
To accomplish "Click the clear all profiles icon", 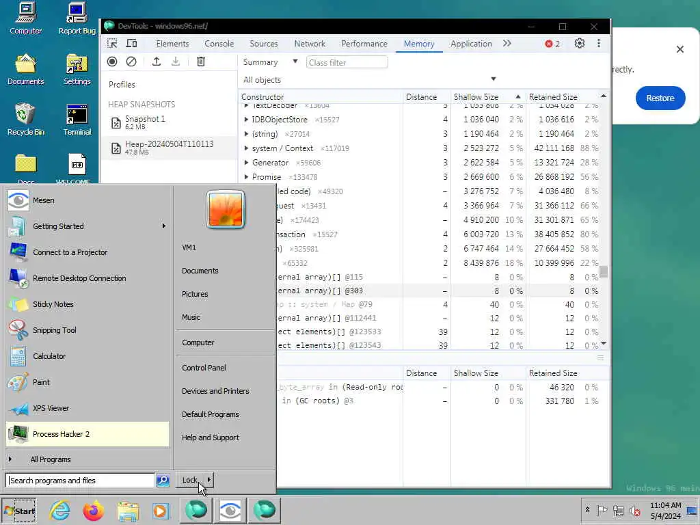I will tap(131, 62).
